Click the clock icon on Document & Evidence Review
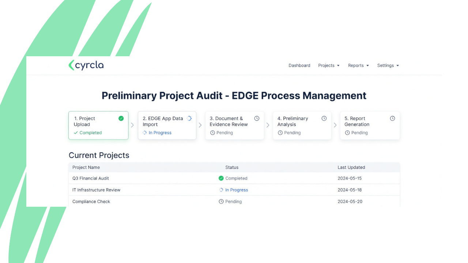468x263 pixels. [257, 118]
